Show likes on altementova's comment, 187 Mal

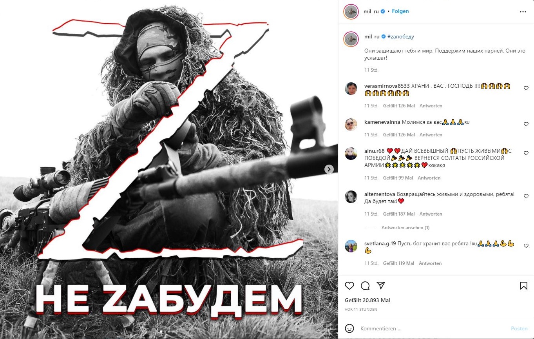tap(399, 214)
